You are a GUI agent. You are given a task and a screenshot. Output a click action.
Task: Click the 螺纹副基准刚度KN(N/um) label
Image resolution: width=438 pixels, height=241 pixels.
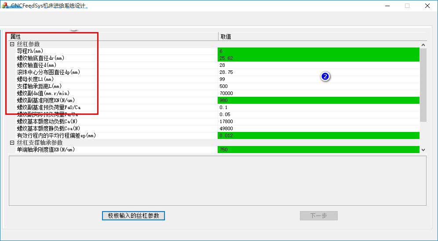click(46, 100)
